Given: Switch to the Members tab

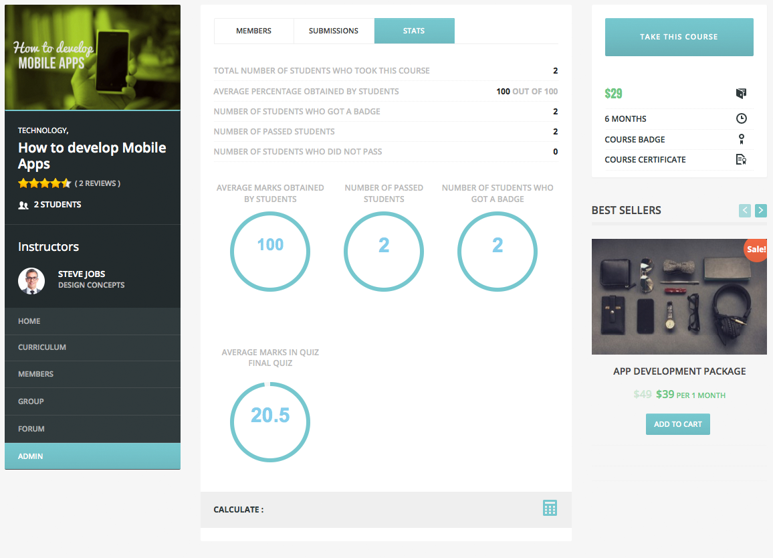Looking at the screenshot, I should (253, 31).
